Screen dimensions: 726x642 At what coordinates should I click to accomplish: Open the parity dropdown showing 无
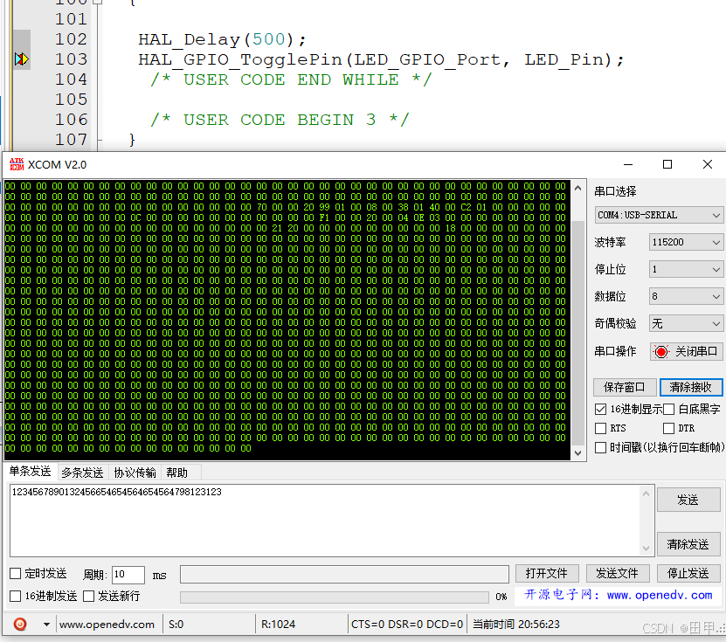pos(686,323)
